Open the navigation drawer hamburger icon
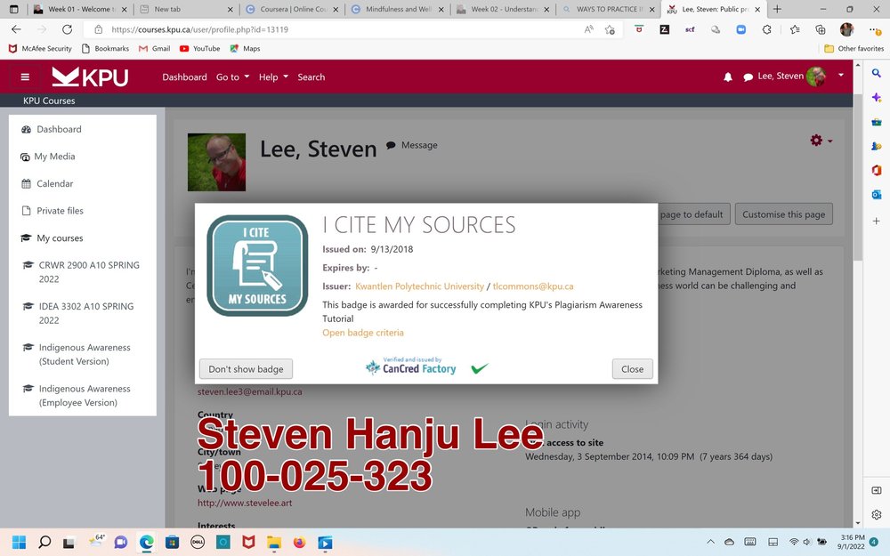 25,77
